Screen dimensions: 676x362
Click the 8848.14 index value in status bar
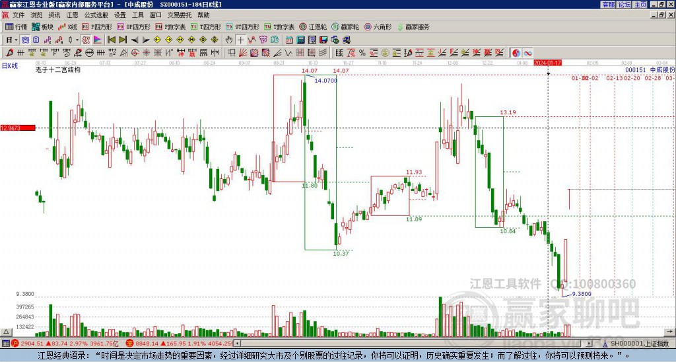pos(147,344)
